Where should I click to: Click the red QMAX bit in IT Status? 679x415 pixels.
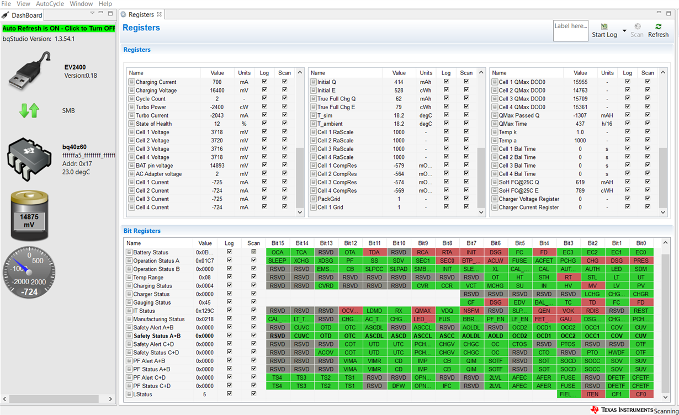(x=423, y=311)
